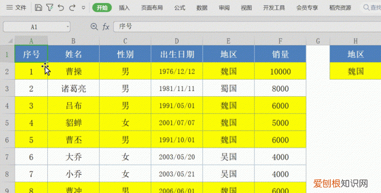The image size is (381, 193).
Task: Expand the Name Box dropdown arrow
Action: coord(68,27)
